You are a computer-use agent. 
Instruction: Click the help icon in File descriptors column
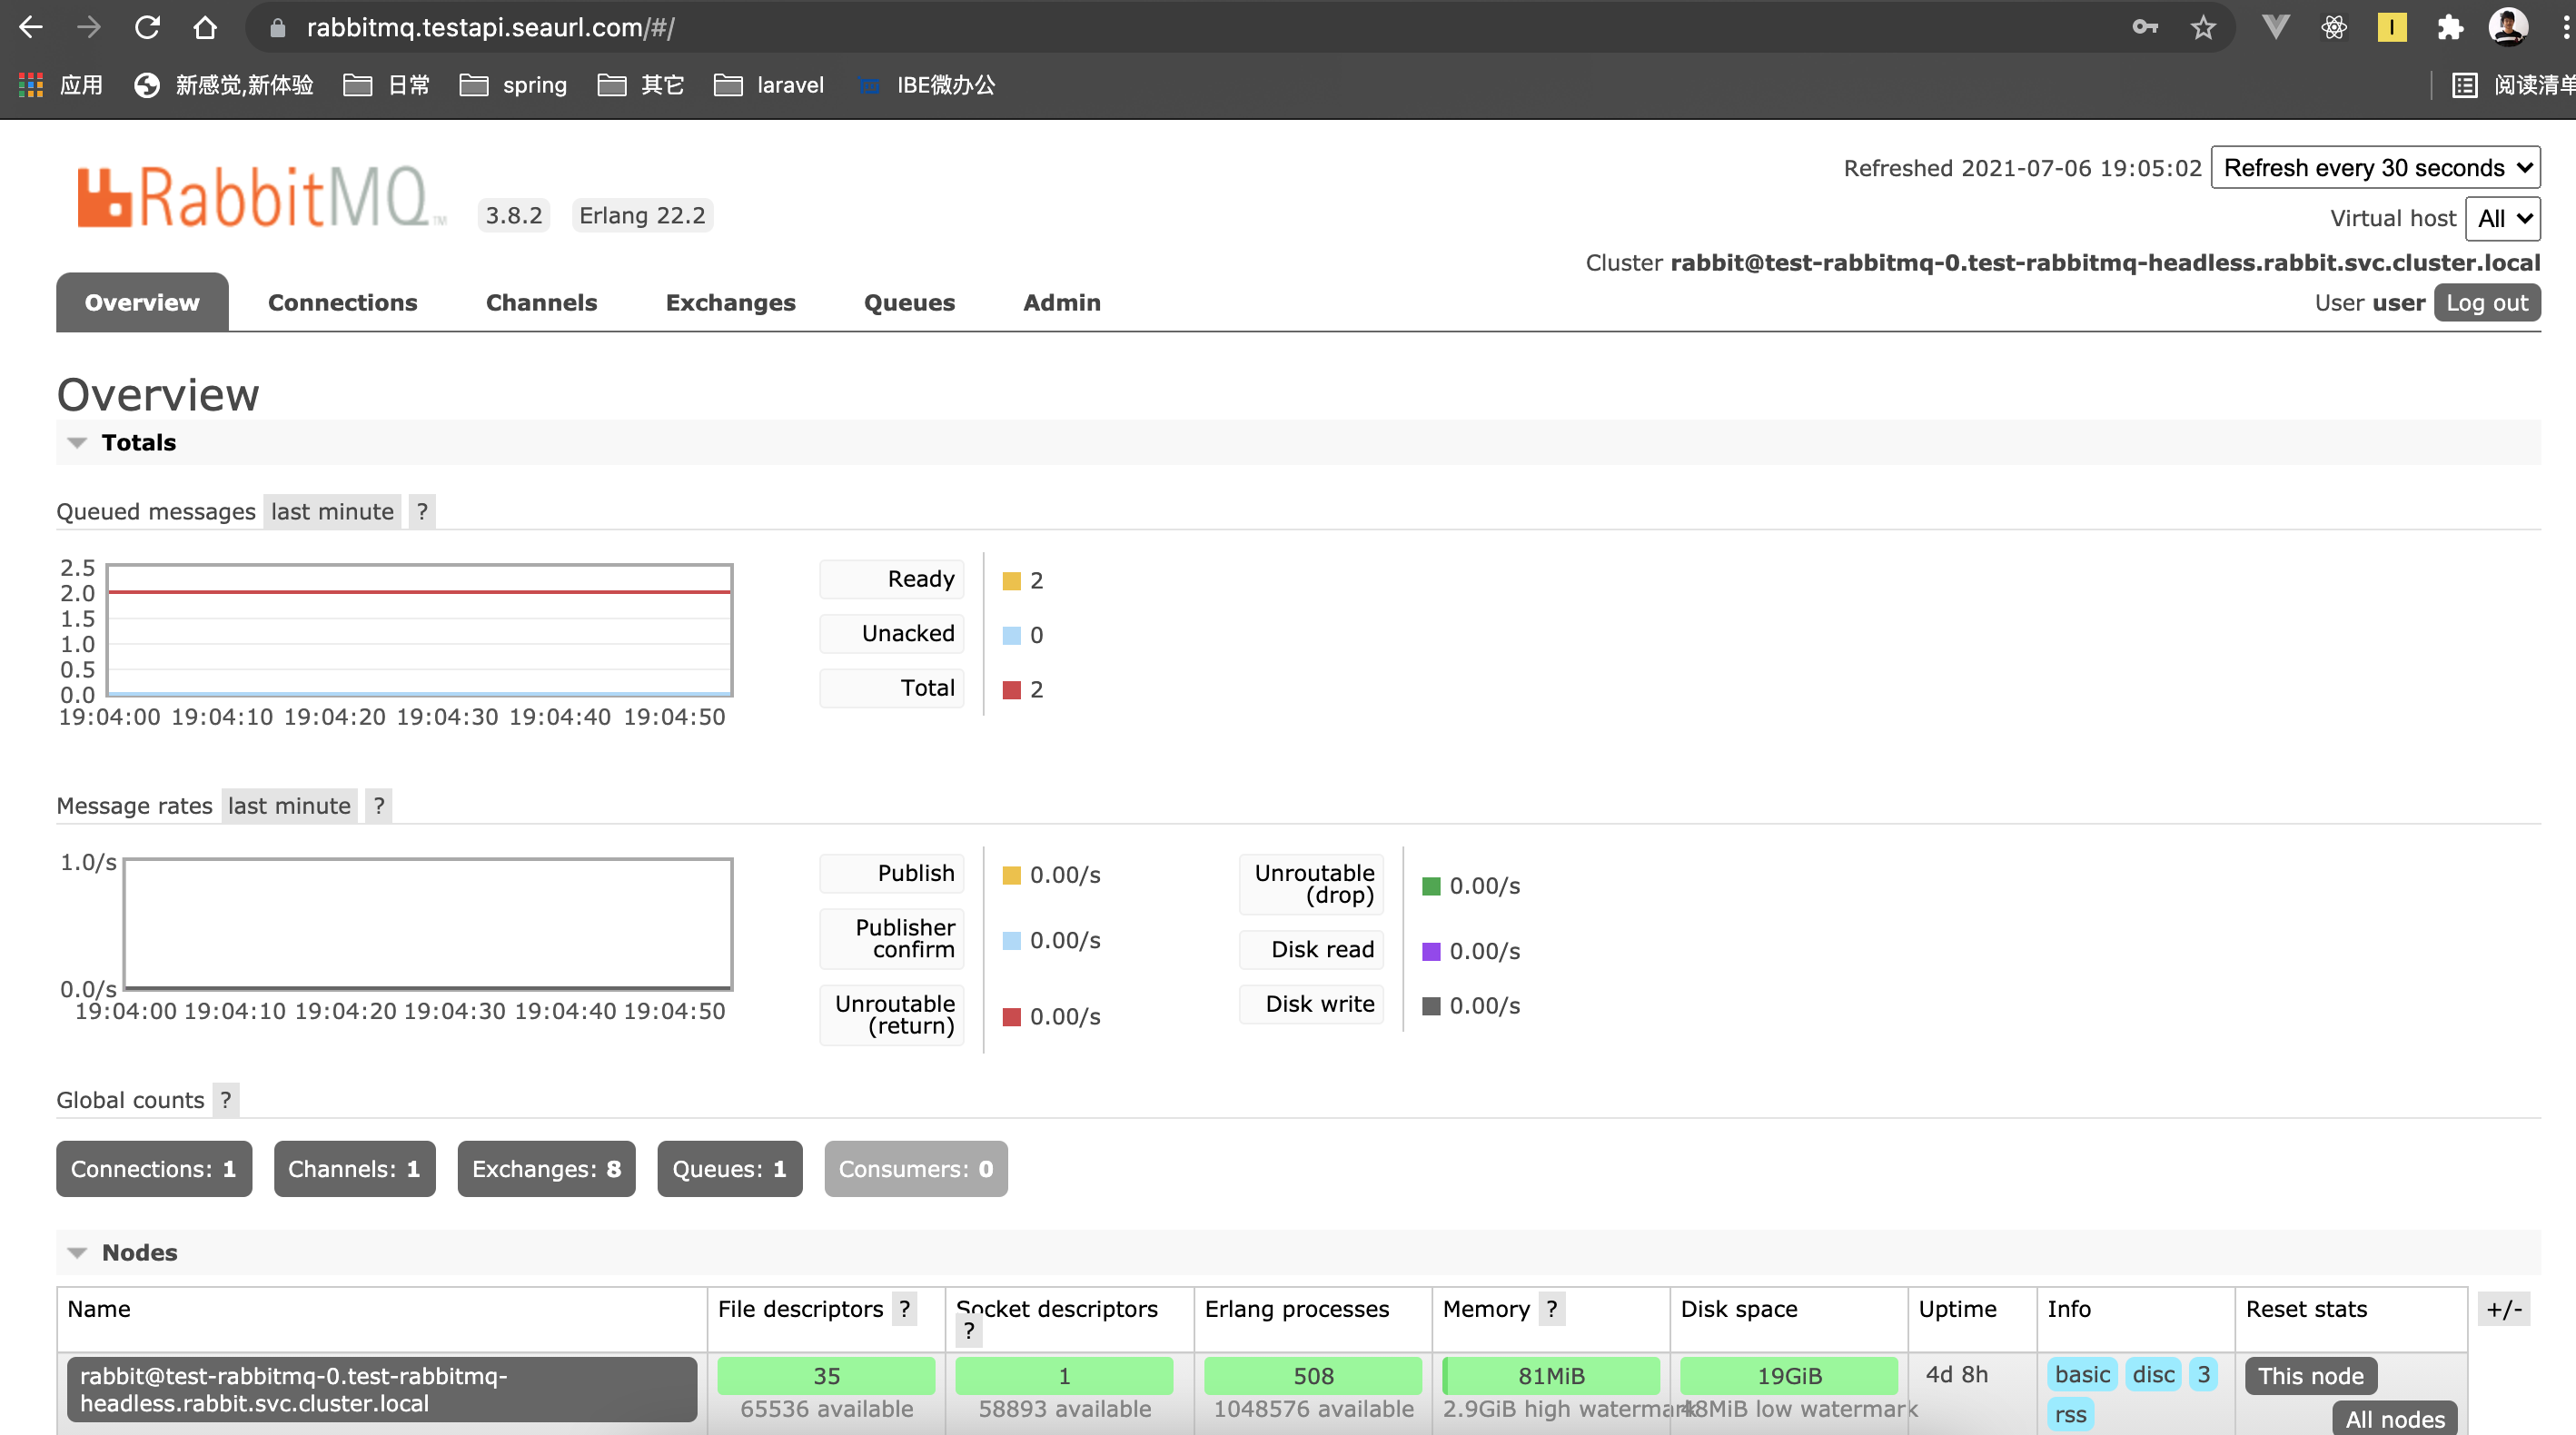tap(905, 1309)
